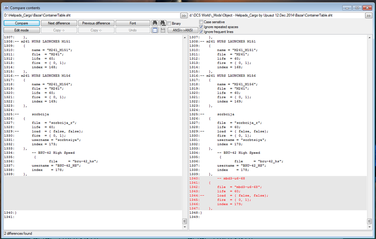
Task: Jump to Next difference
Action: pos(59,23)
